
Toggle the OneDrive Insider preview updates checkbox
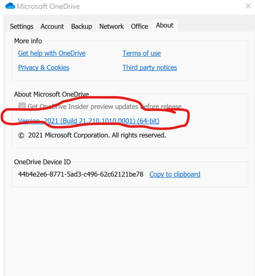[x=22, y=106]
